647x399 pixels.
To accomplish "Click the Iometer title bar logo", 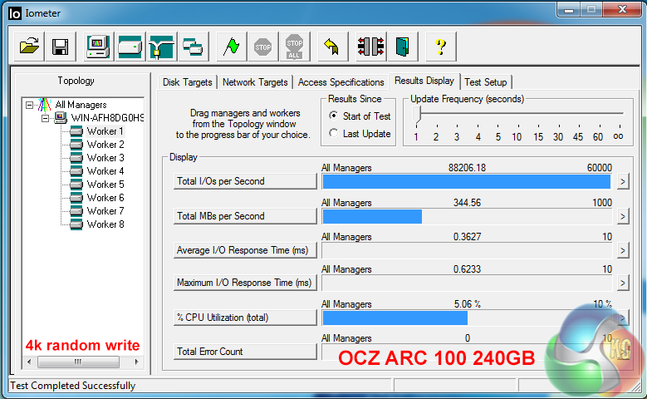I will click(14, 13).
